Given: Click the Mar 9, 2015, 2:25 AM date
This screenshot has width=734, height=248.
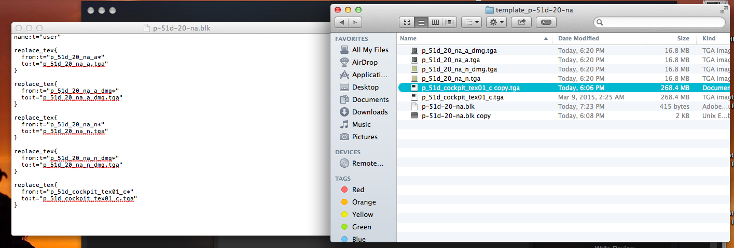Looking at the screenshot, I should pos(591,97).
